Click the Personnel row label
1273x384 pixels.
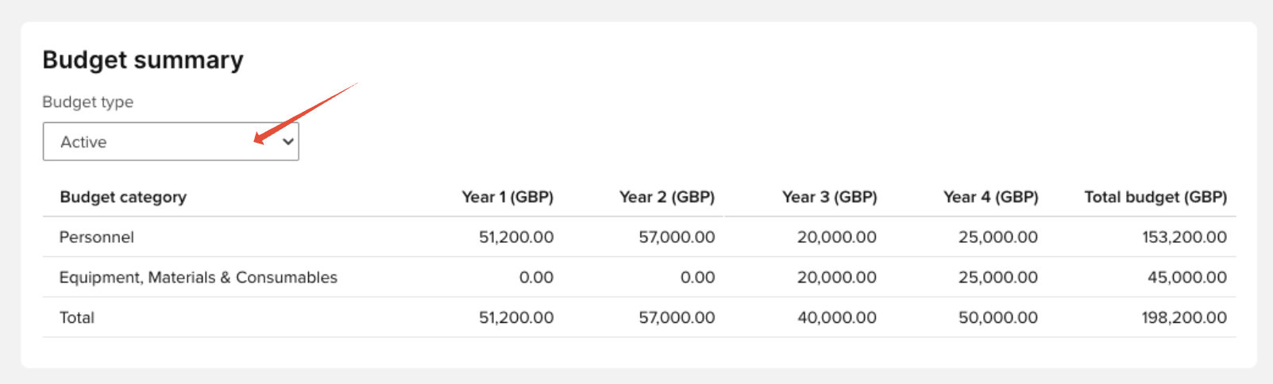point(97,237)
